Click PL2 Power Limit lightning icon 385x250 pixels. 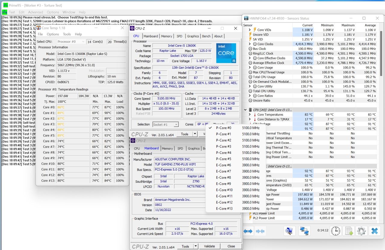coord(250,218)
